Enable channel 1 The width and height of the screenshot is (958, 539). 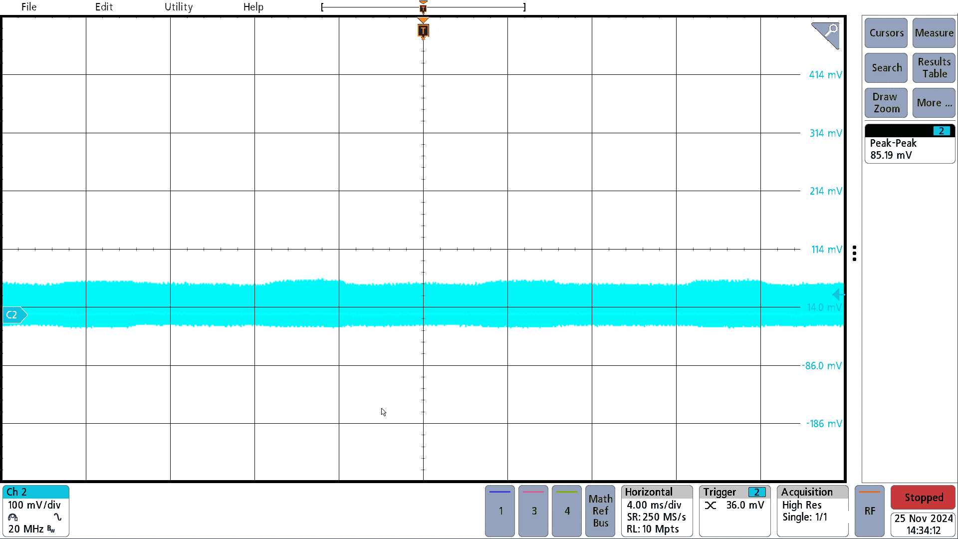pos(500,511)
